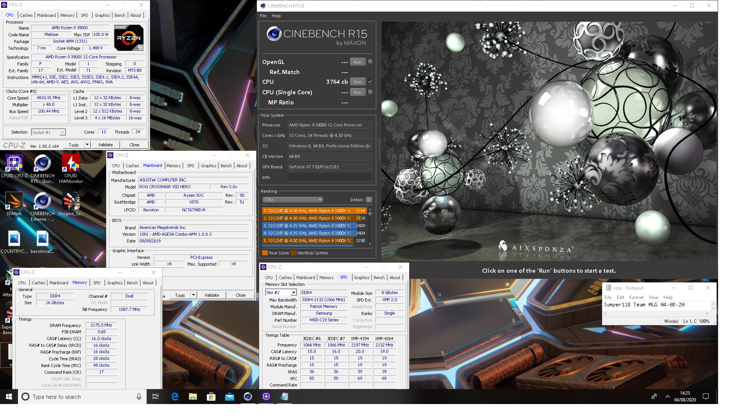Launch CPUID HWMonitor desktop icon
The image size is (748, 419).
click(71, 168)
